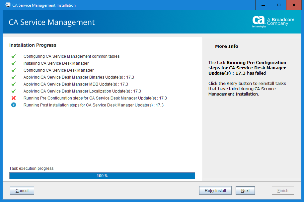
Task: Click the checkmark for Binaries Update(s) 17.3
Action: point(14,77)
